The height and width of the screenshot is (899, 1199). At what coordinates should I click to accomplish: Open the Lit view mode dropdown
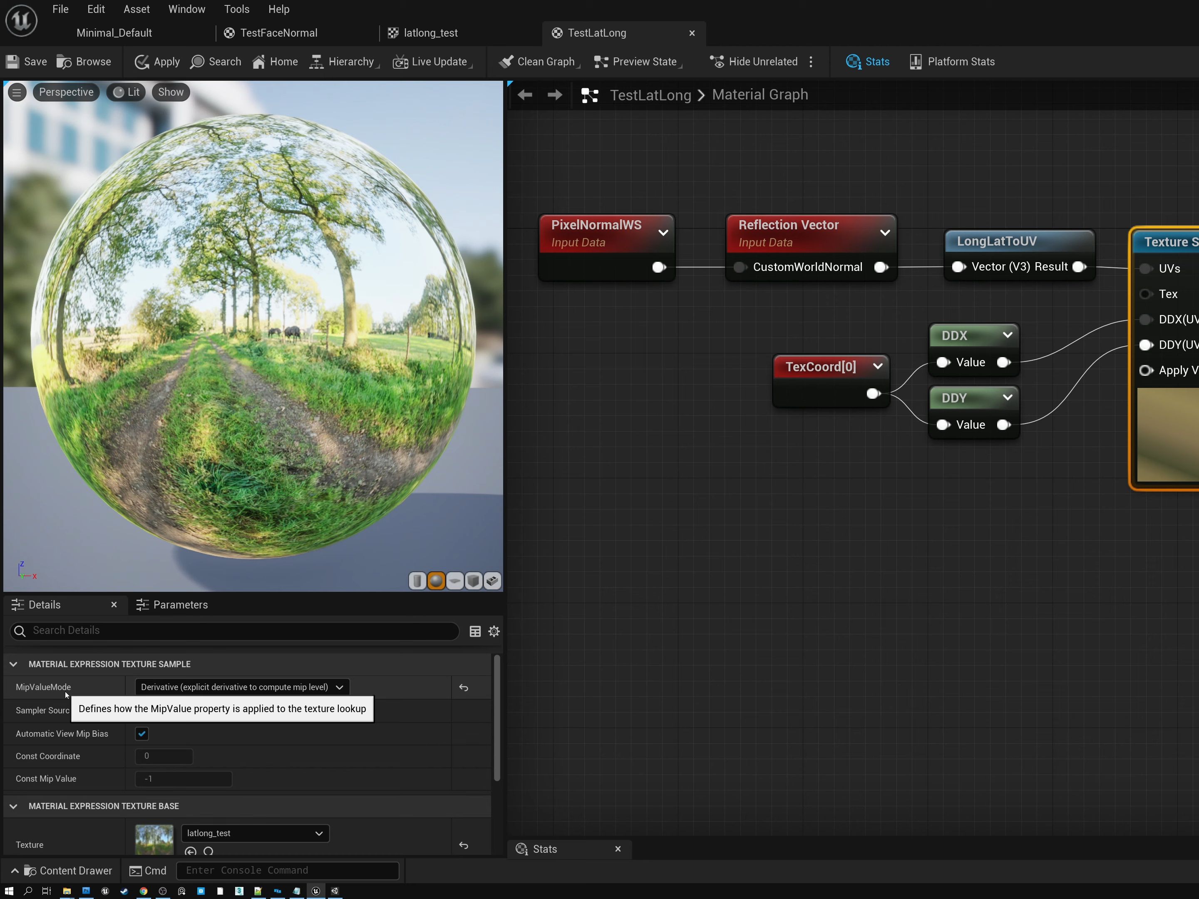(x=126, y=93)
